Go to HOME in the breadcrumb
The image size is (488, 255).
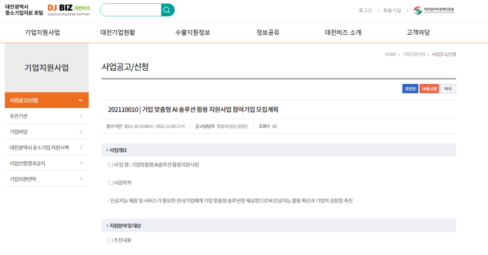point(390,54)
